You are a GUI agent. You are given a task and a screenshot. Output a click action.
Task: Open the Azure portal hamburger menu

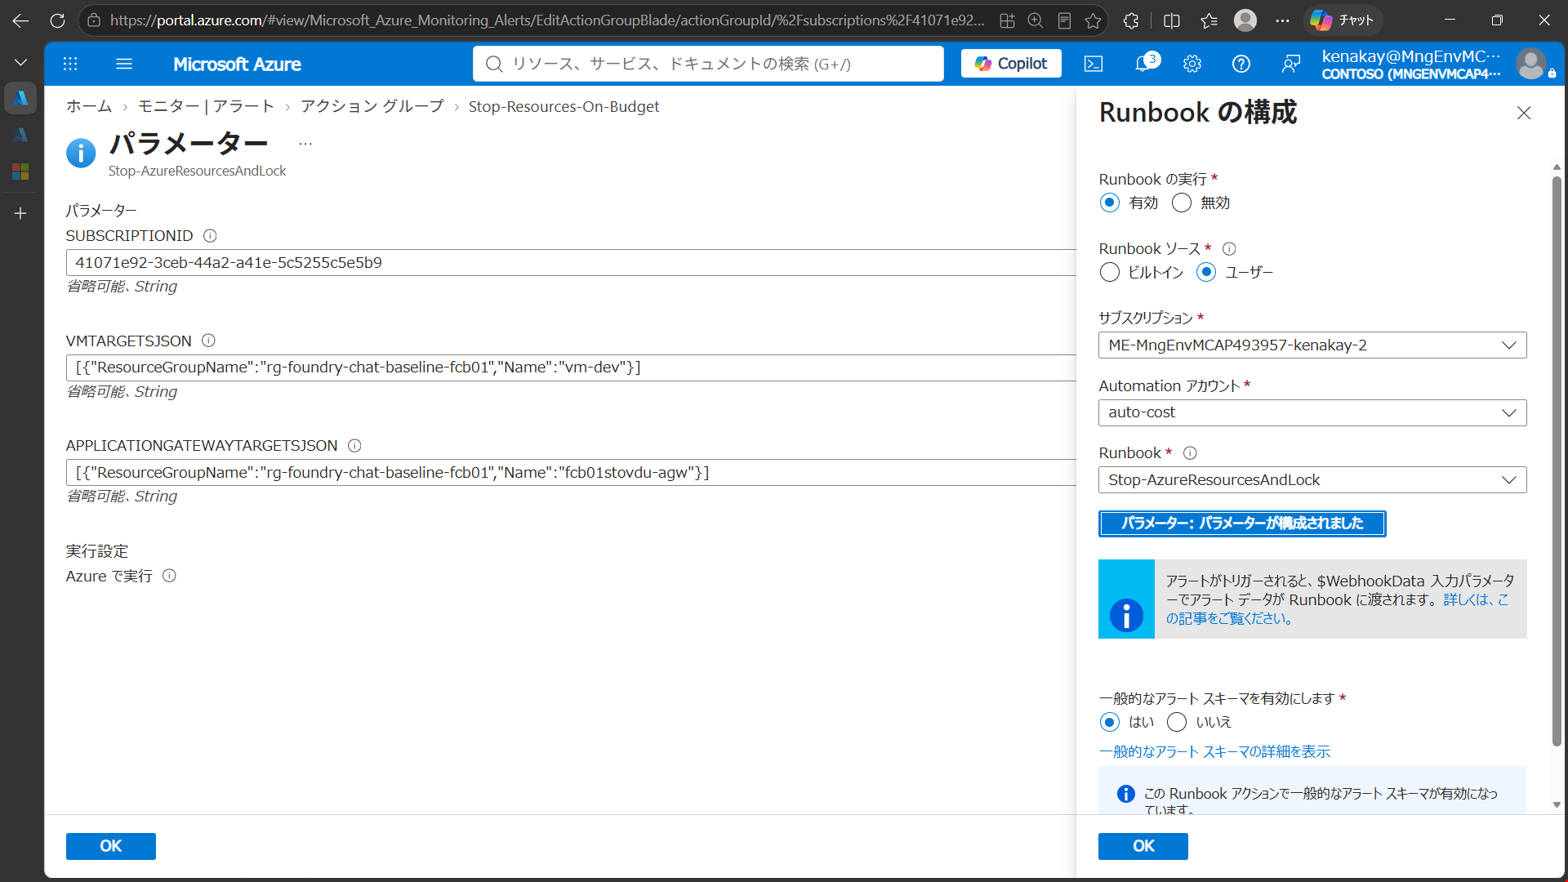(x=124, y=64)
